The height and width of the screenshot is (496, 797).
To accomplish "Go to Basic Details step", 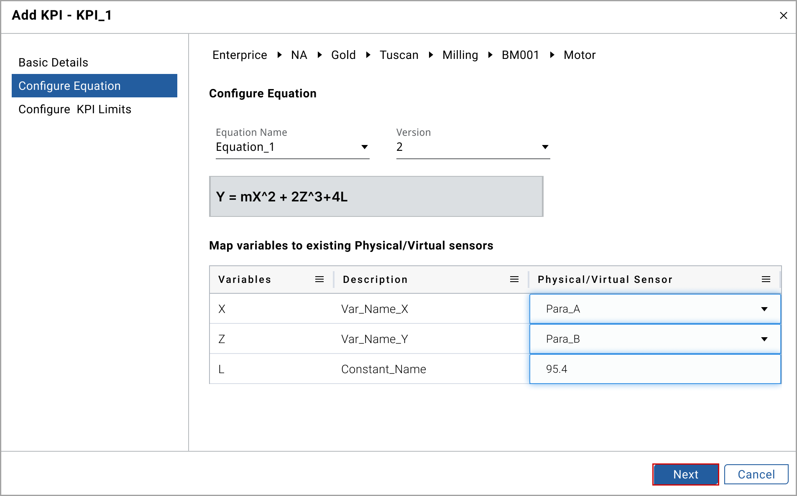I will (x=54, y=63).
